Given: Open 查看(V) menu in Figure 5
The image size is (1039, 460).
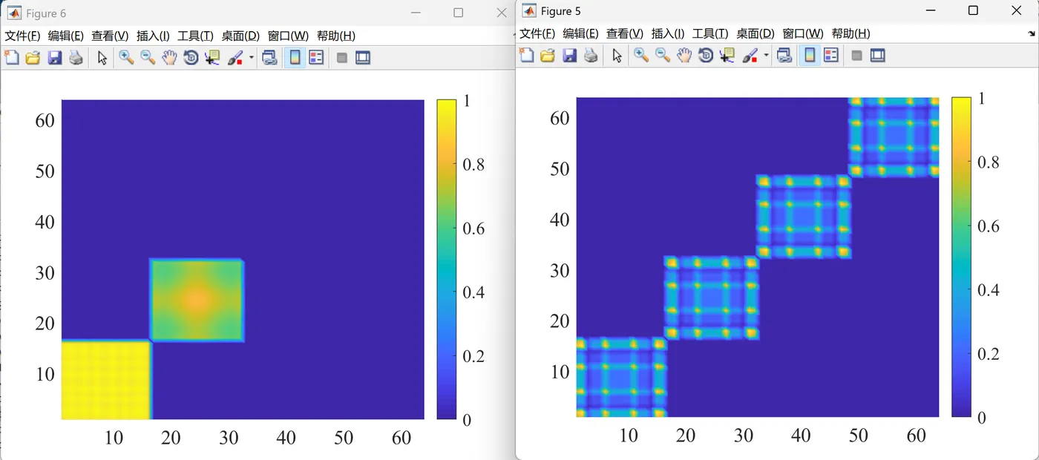Looking at the screenshot, I should [x=625, y=33].
